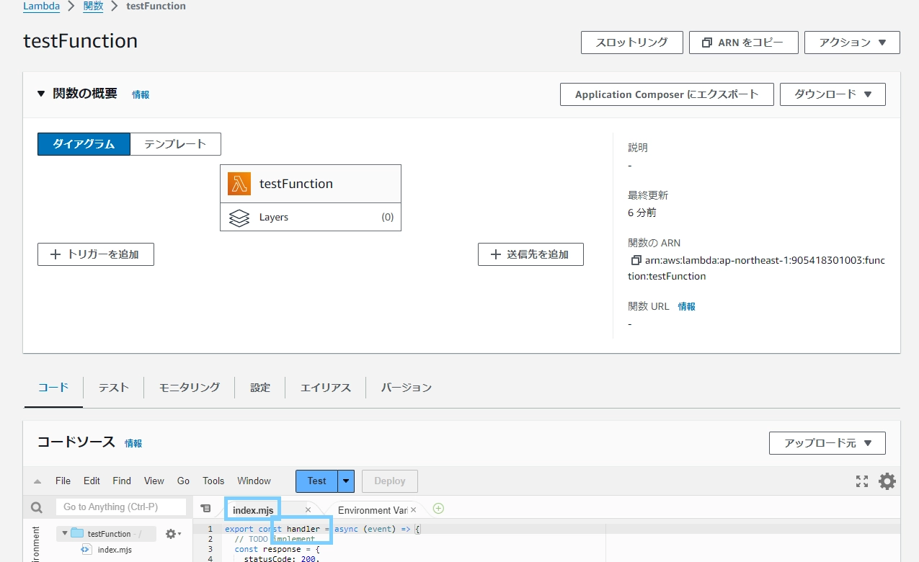The width and height of the screenshot is (919, 562).
Task: Open file tree settings gear dropdown
Action: click(173, 534)
